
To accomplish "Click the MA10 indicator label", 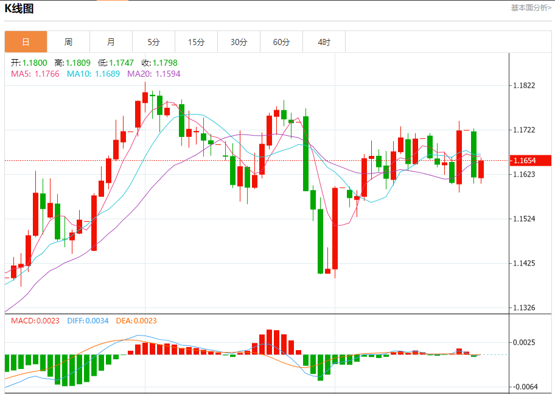I will click(94, 74).
